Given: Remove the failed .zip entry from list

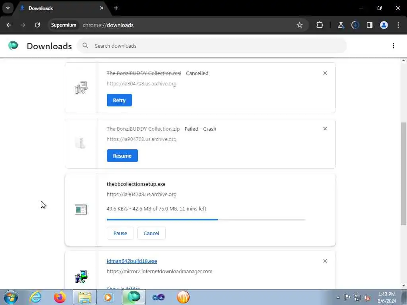Looking at the screenshot, I should (325, 129).
